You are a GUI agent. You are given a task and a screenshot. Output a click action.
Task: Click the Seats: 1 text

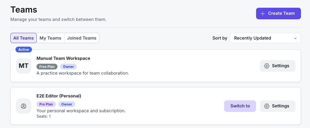click(44, 116)
